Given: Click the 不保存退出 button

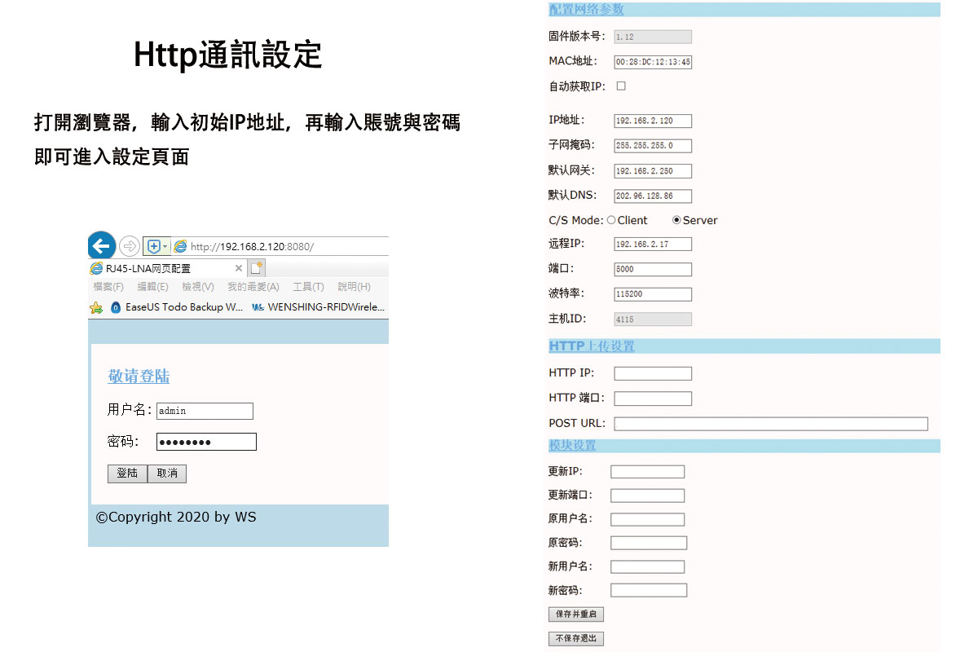Looking at the screenshot, I should click(576, 639).
